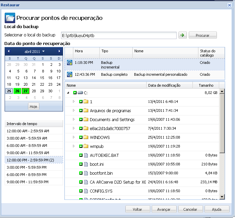Image resolution: width=235 pixels, height=218 pixels.
Task: Toggle checkbox for e8ac2d1da8c7000757 folder
Action: [x=81, y=128]
